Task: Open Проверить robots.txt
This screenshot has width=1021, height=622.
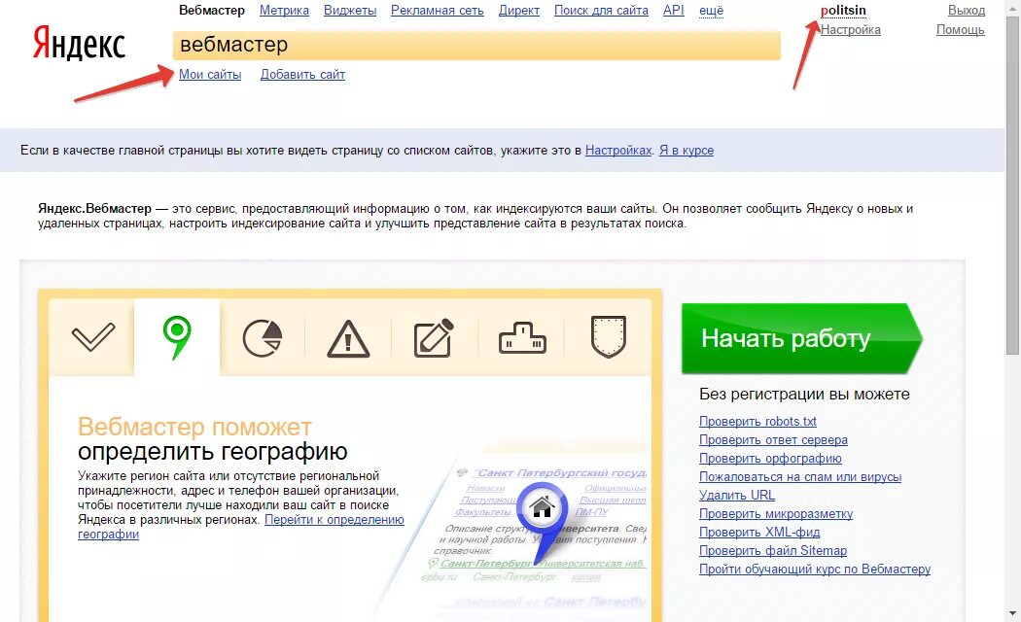Action: pyautogui.click(x=757, y=422)
